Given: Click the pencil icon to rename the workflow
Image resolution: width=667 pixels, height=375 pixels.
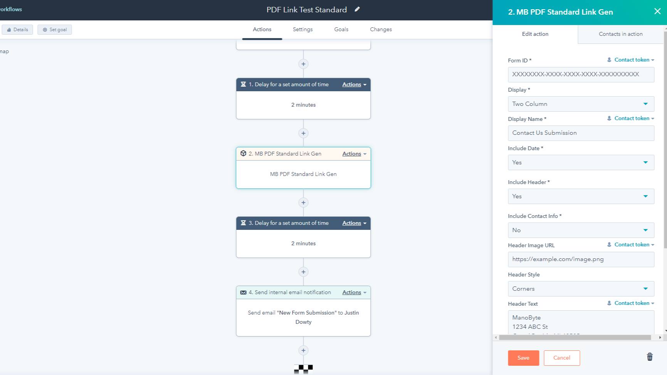Looking at the screenshot, I should tap(356, 9).
